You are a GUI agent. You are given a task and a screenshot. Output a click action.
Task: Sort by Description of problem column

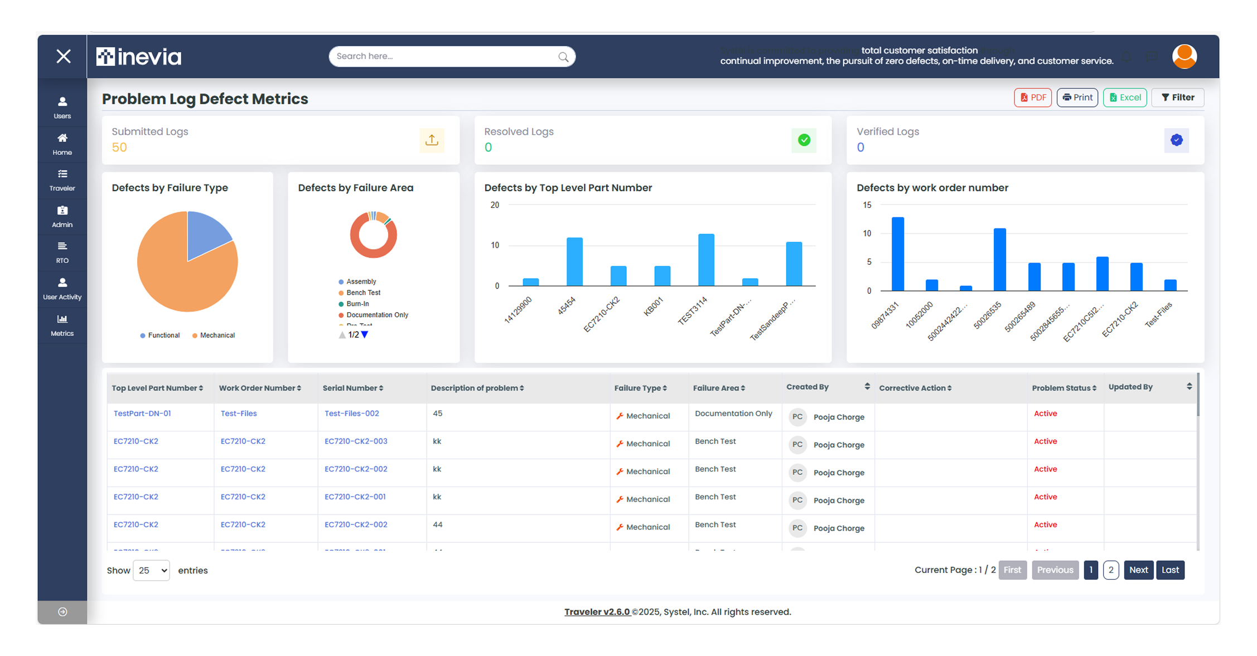coord(477,388)
